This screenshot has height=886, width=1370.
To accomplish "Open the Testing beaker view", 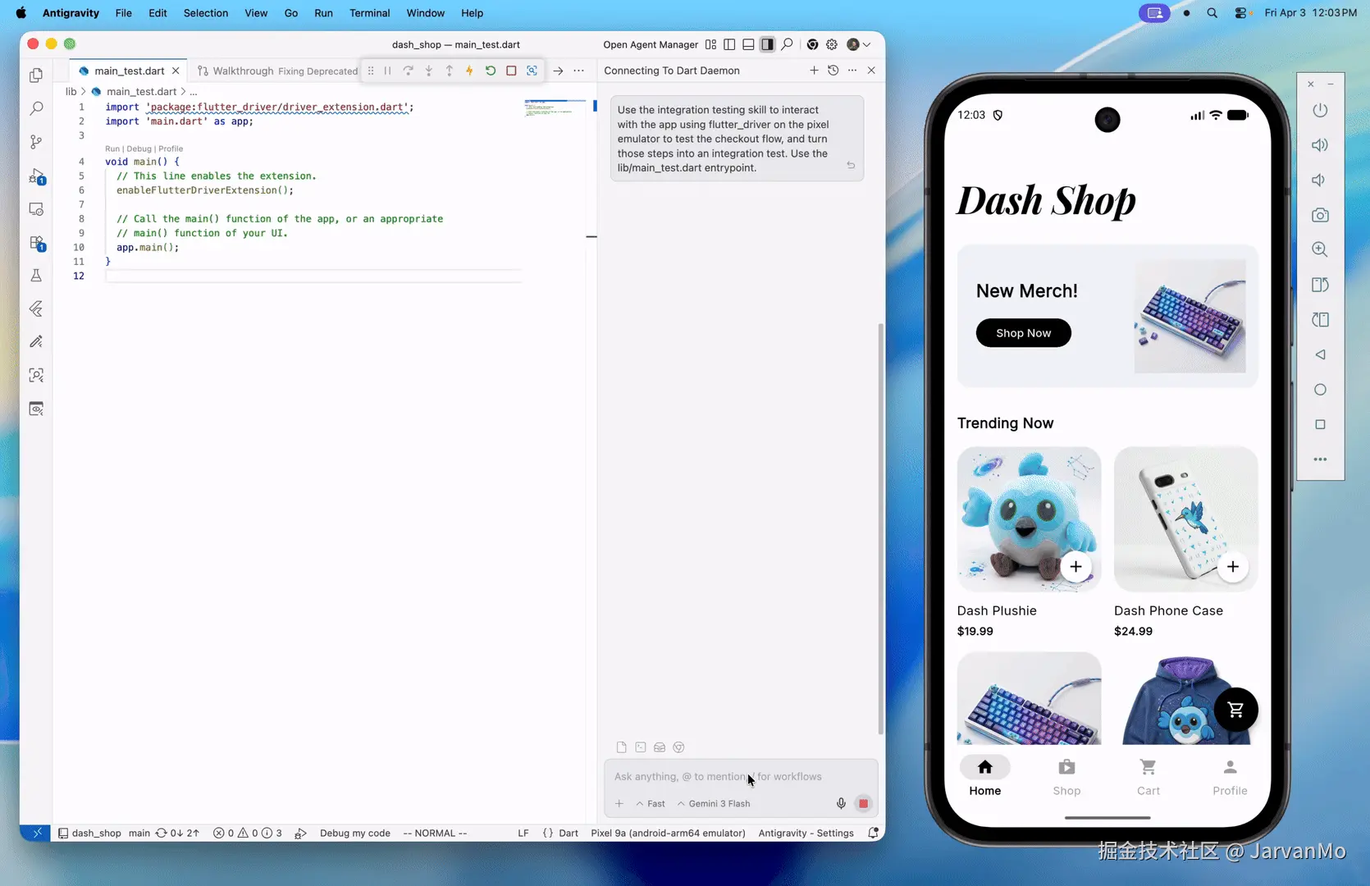I will tap(36, 276).
